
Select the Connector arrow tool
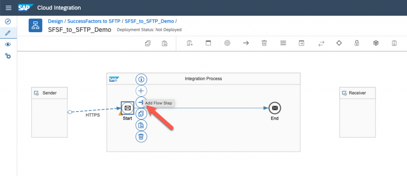point(246,43)
